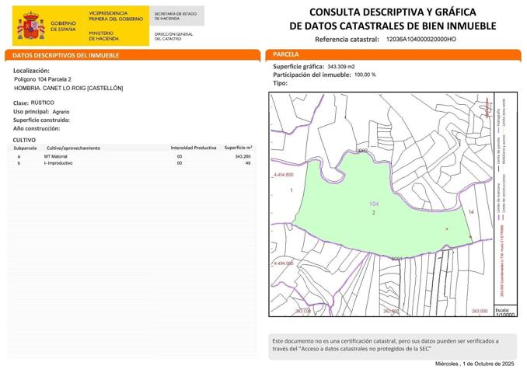Click the 'Cultivo/aprovechamiento' column header
527x373 pixels.
click(x=73, y=148)
